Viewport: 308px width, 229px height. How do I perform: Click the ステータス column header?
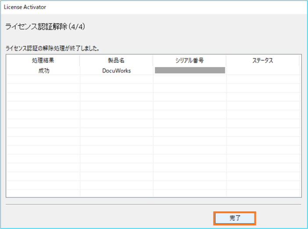[262, 61]
